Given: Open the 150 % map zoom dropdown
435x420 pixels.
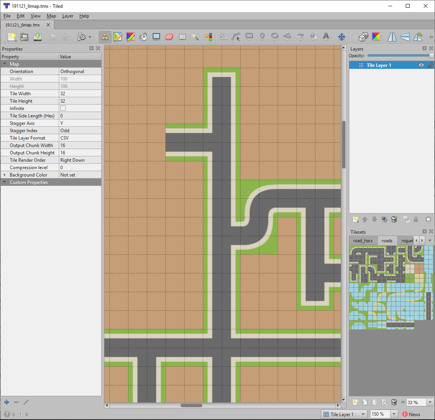Looking at the screenshot, I should pyautogui.click(x=394, y=414).
